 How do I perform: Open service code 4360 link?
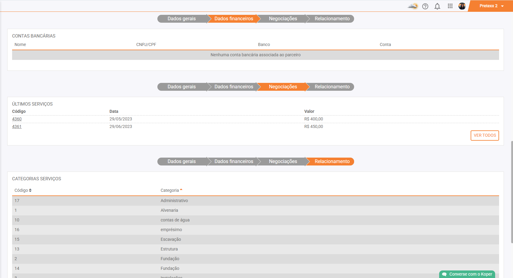17,119
